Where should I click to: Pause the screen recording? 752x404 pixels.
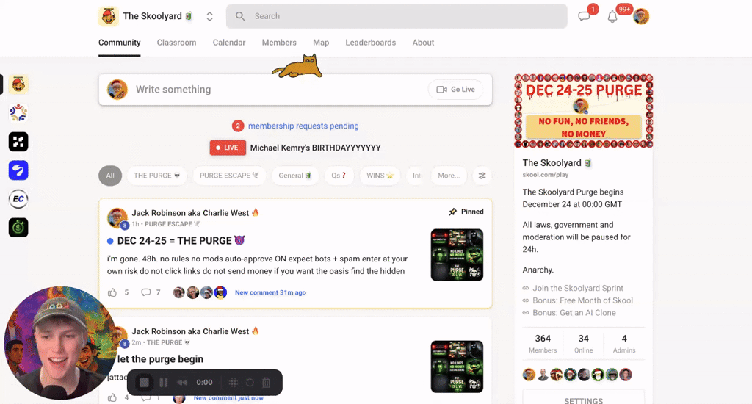[x=164, y=383]
